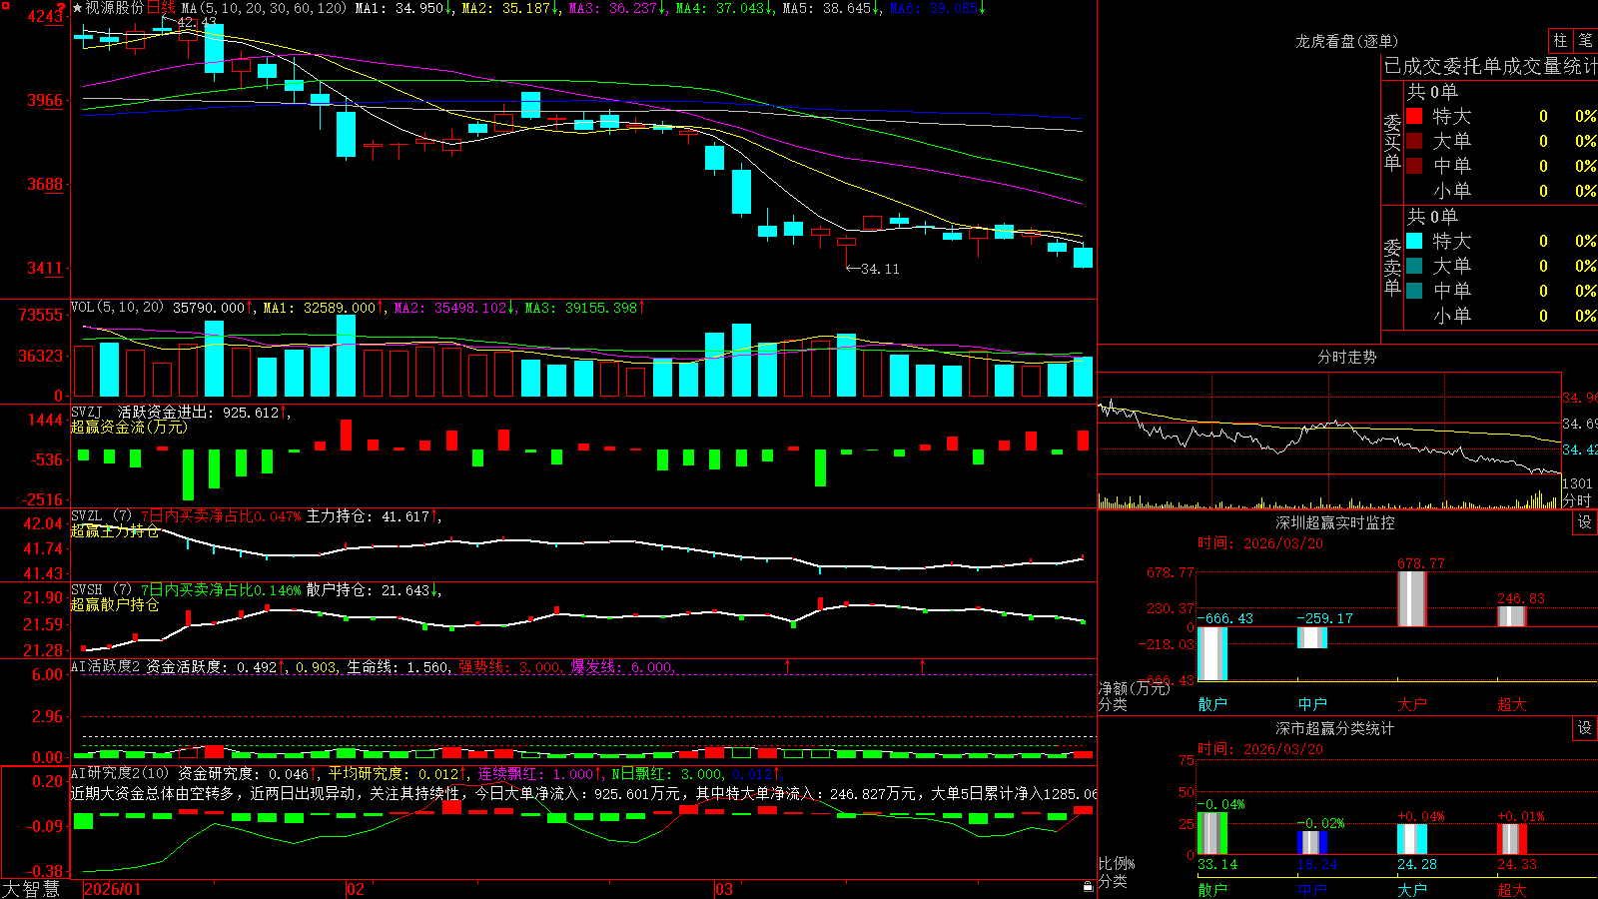1598x899 pixels.
Task: Click the 大智慧 logo at bottom-left
Action: [31, 888]
